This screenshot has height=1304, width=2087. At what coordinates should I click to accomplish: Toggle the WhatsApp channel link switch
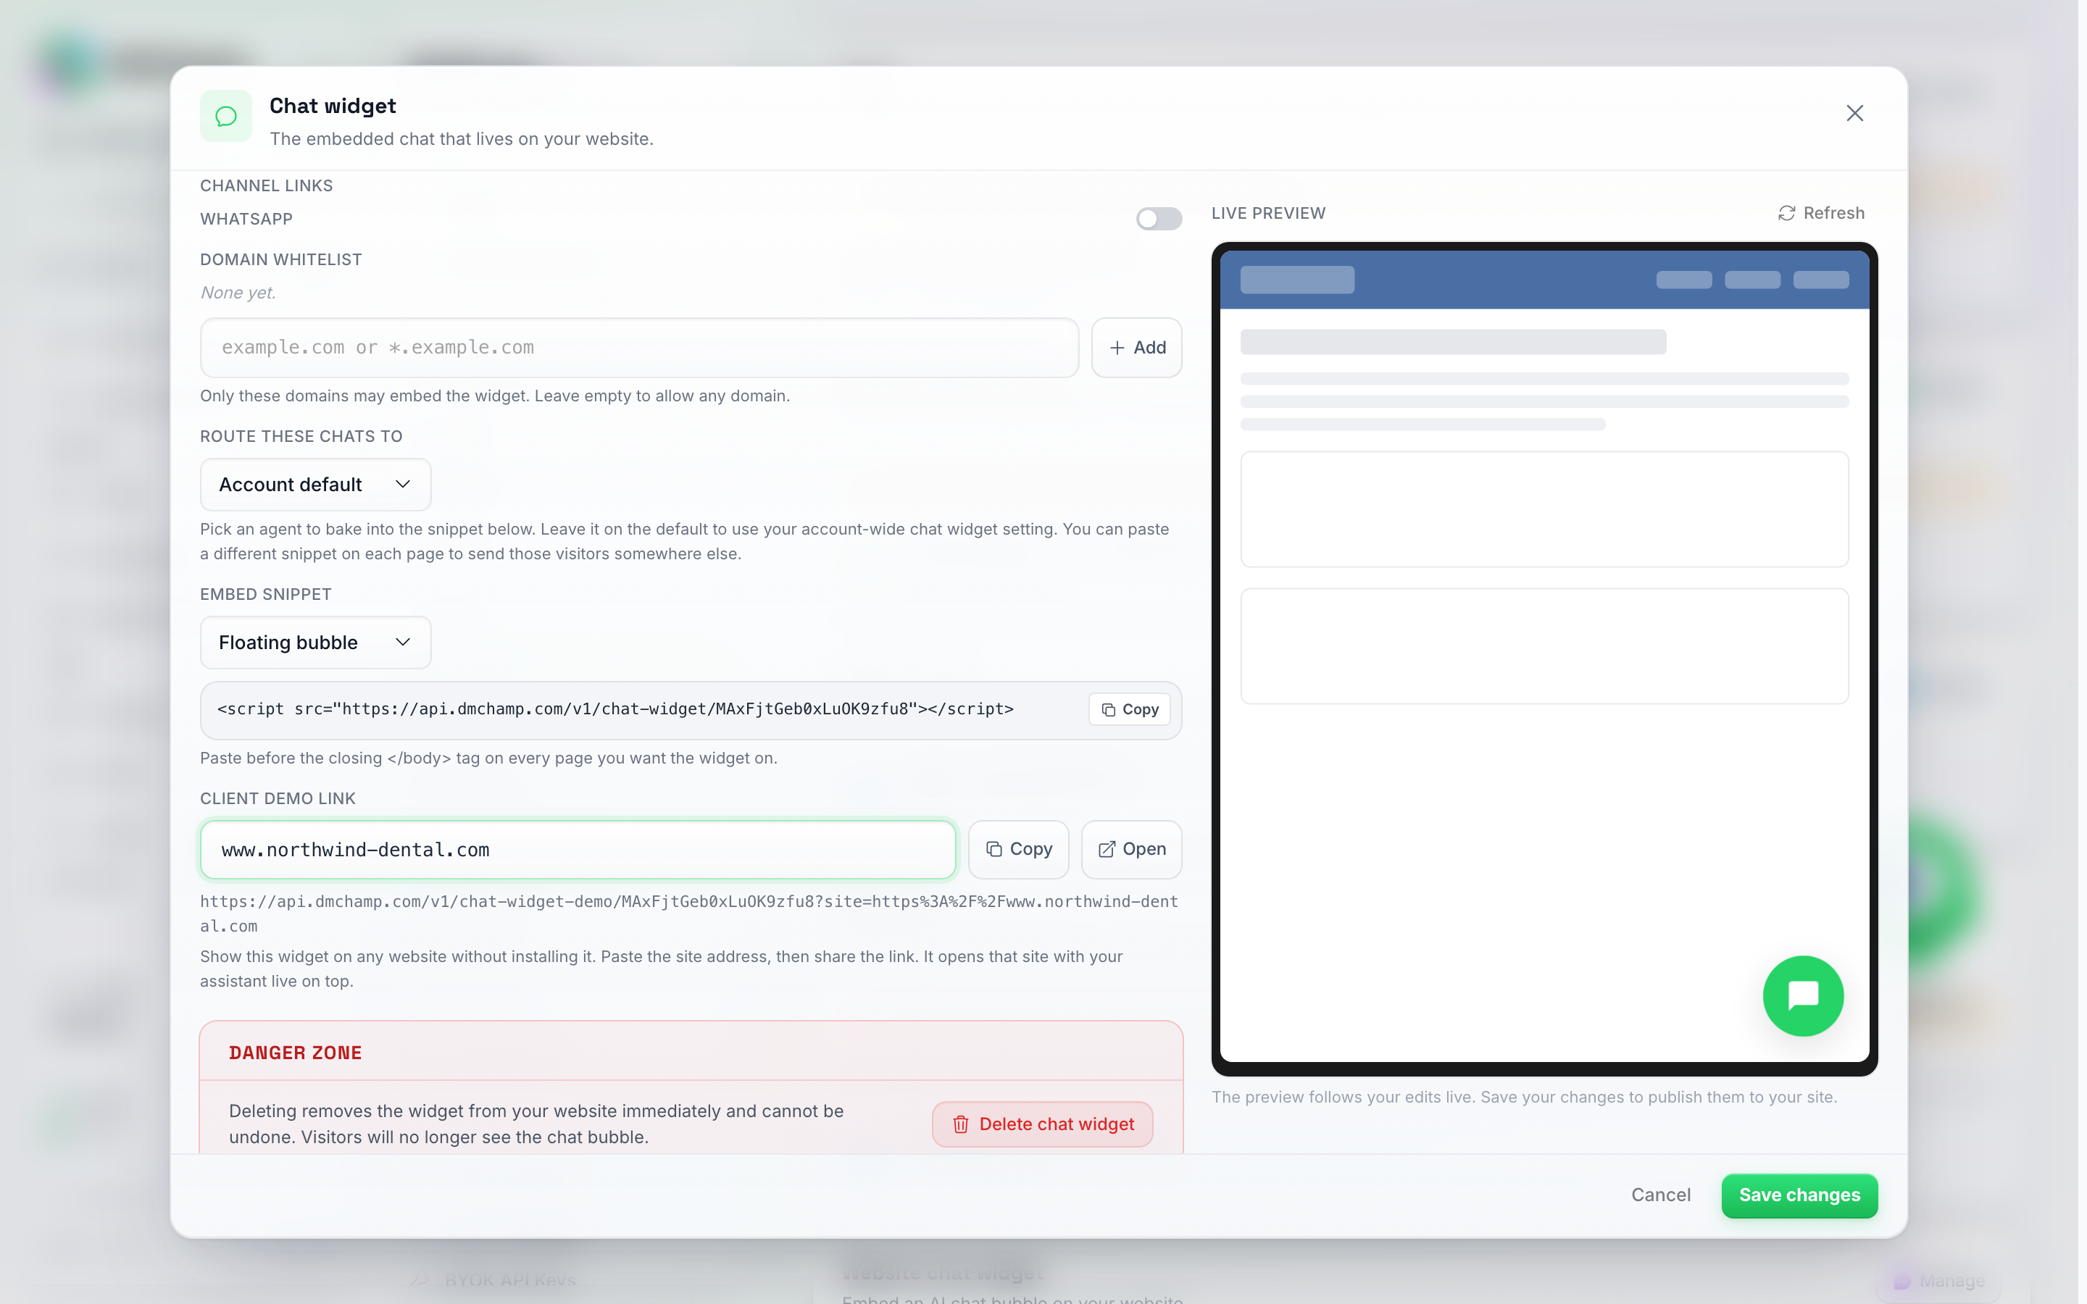(x=1158, y=219)
